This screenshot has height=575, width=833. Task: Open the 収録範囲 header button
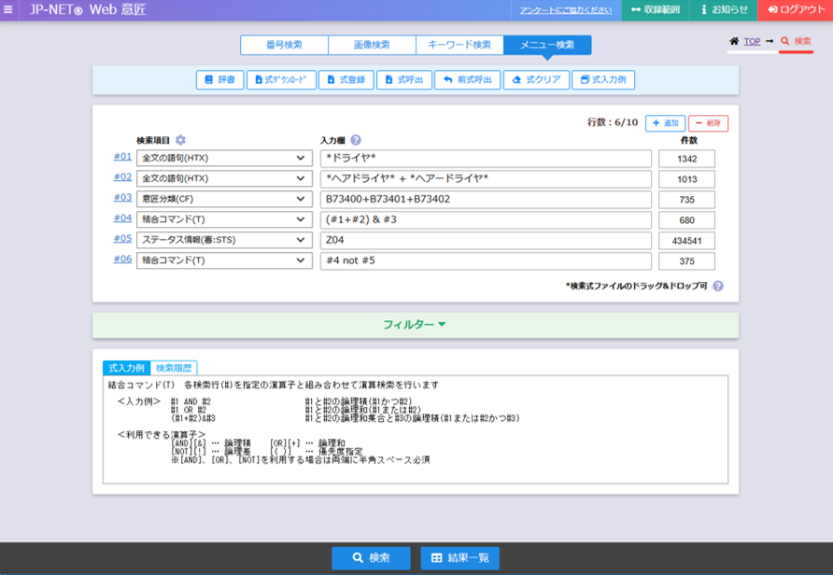click(655, 10)
